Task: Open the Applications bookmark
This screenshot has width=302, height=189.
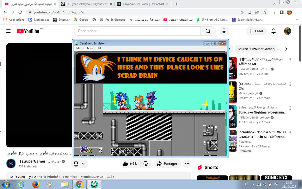Action: point(14,20)
